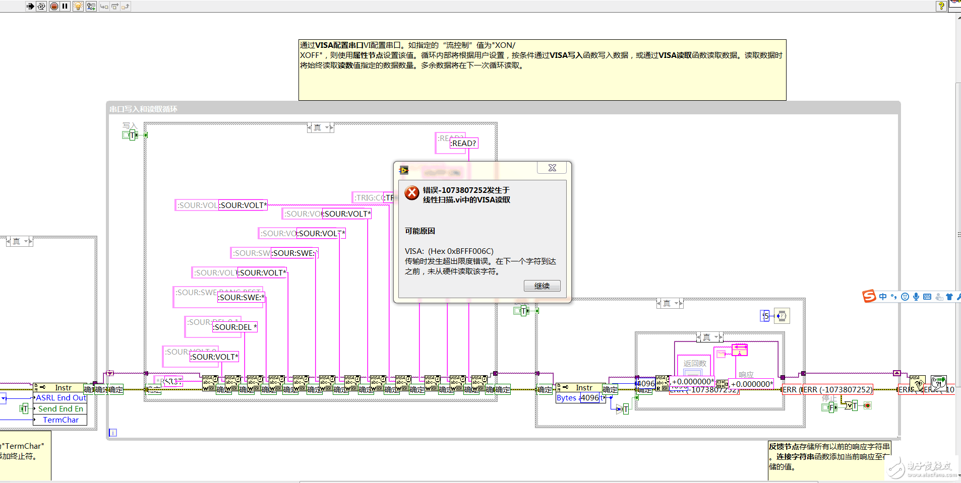The width and height of the screenshot is (961, 483).
Task: Click the Step Over toolbar icon
Action: point(114,6)
